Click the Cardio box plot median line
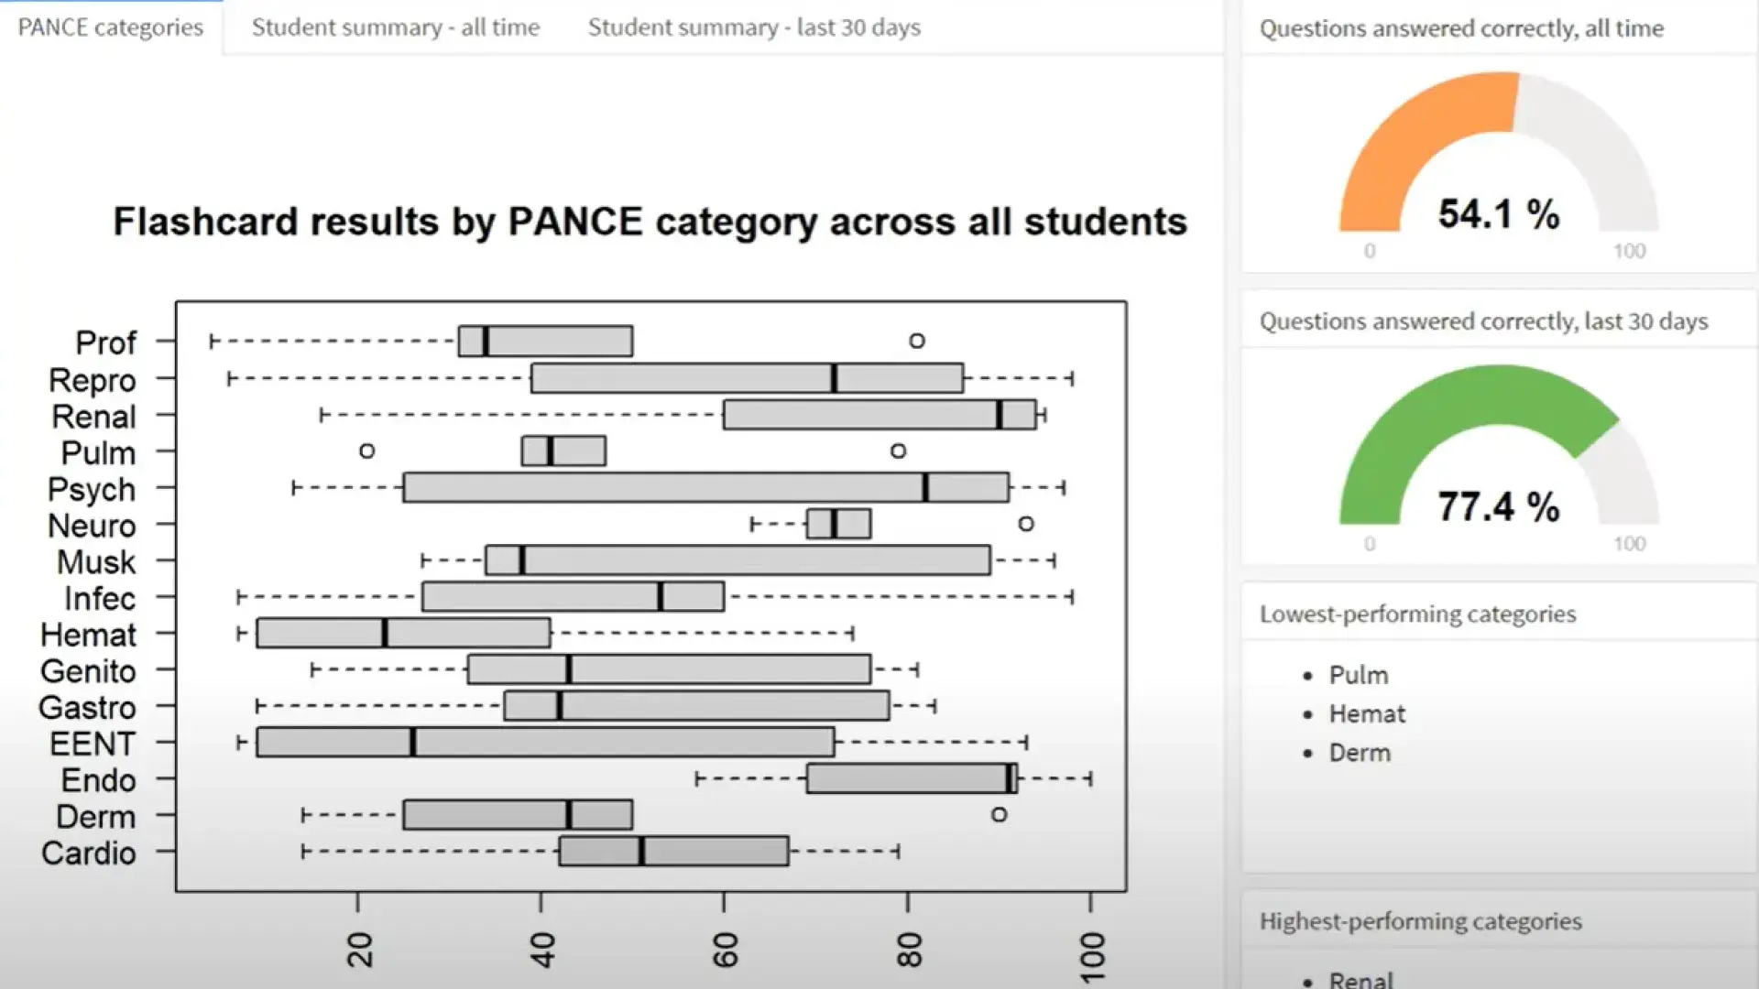 (641, 852)
